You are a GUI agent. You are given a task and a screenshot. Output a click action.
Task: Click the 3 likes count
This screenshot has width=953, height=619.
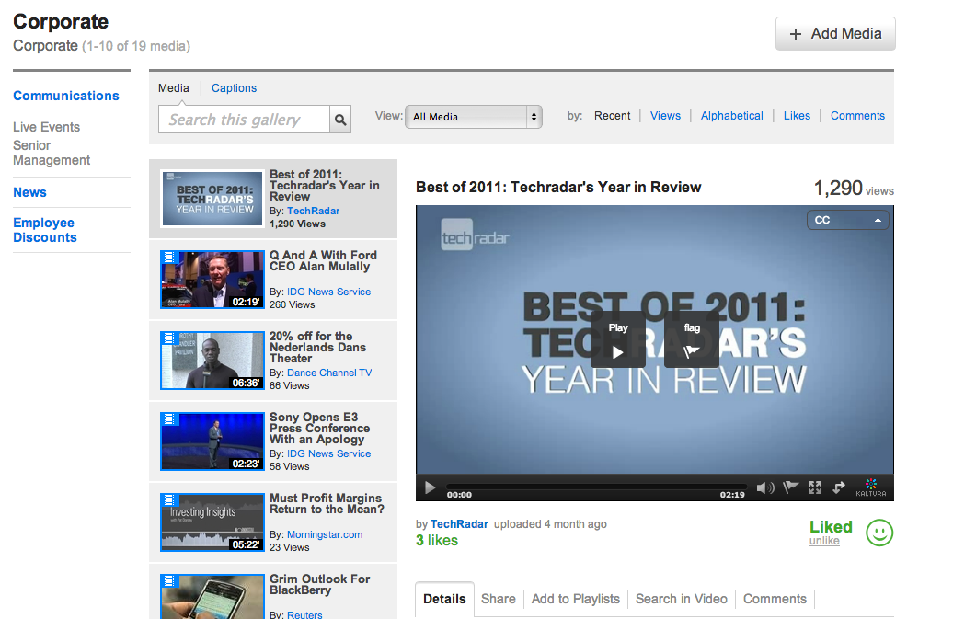click(x=437, y=541)
